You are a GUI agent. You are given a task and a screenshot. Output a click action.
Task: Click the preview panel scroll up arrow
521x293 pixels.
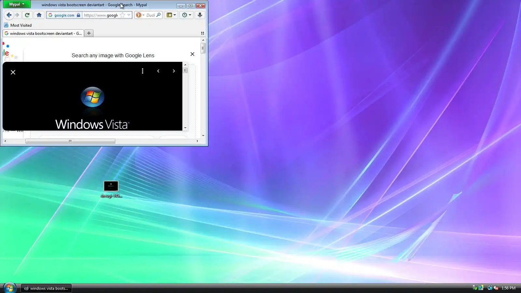click(x=185, y=64)
